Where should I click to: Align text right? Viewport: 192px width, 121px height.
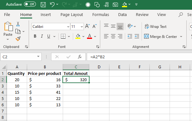click(120, 36)
